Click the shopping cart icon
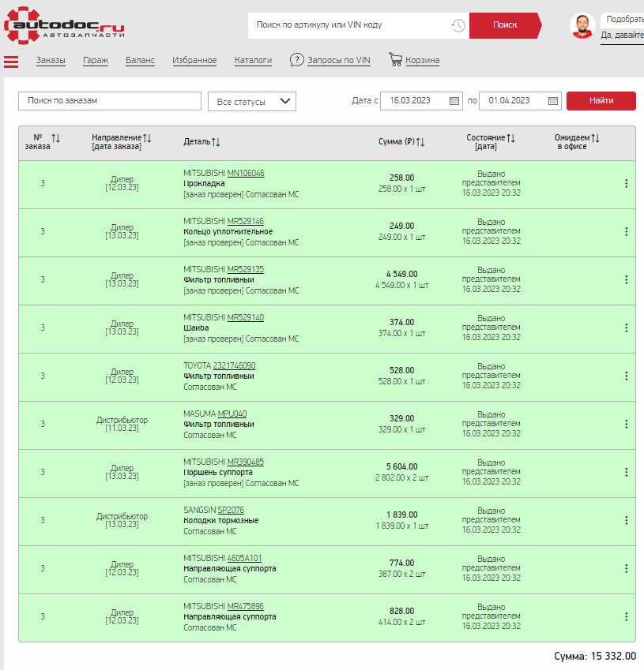 click(x=395, y=59)
